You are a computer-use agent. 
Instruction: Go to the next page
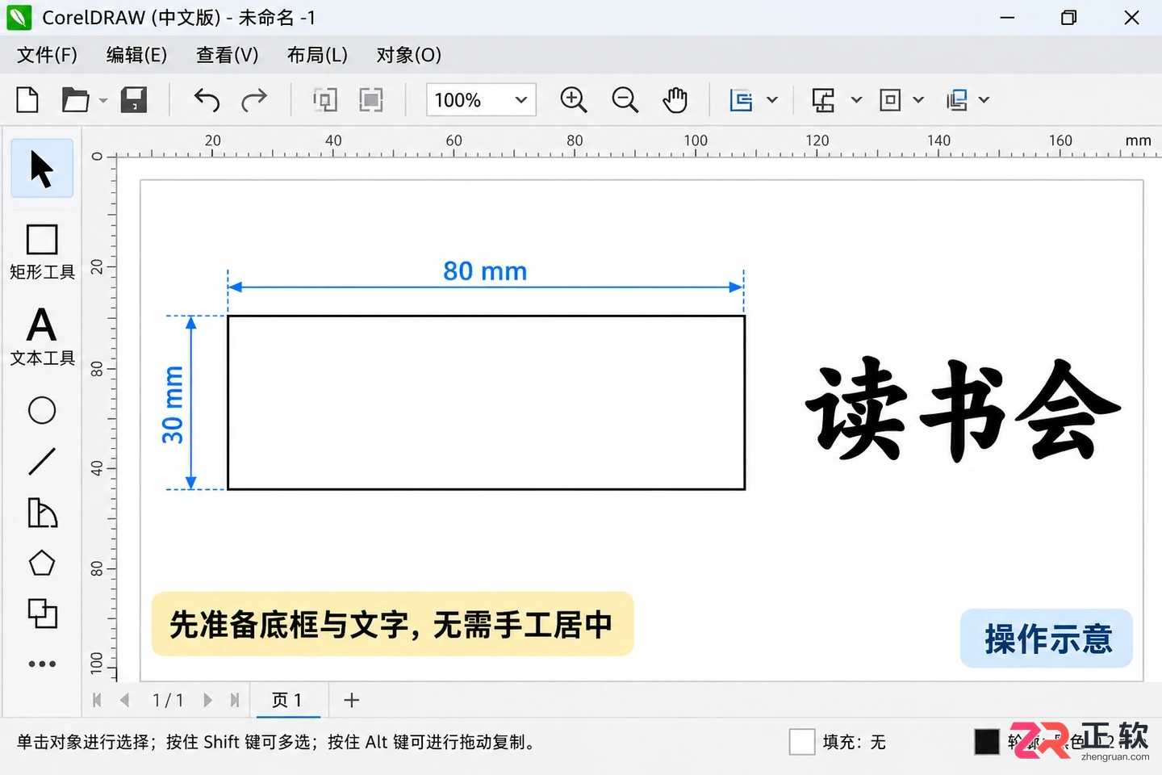coord(208,700)
